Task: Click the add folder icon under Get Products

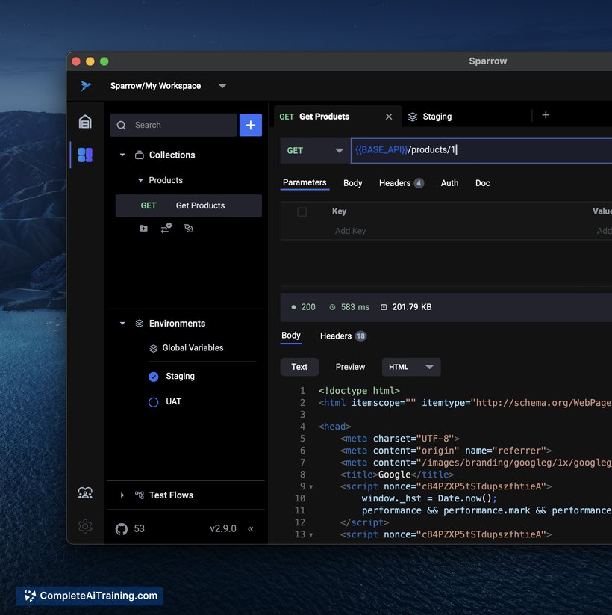Action: click(144, 228)
